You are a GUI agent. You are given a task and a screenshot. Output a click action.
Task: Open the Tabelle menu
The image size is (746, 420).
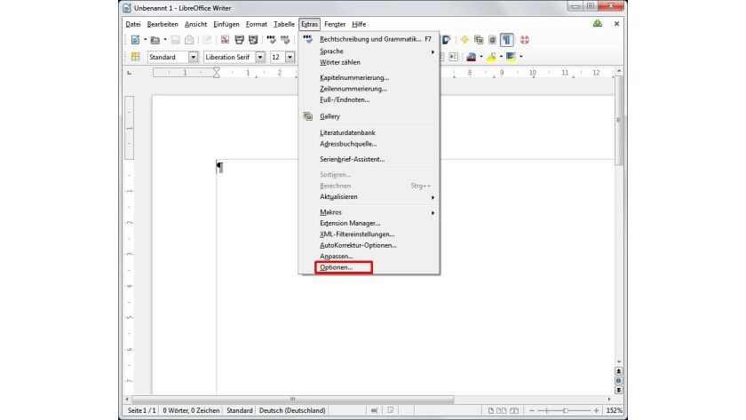point(284,24)
